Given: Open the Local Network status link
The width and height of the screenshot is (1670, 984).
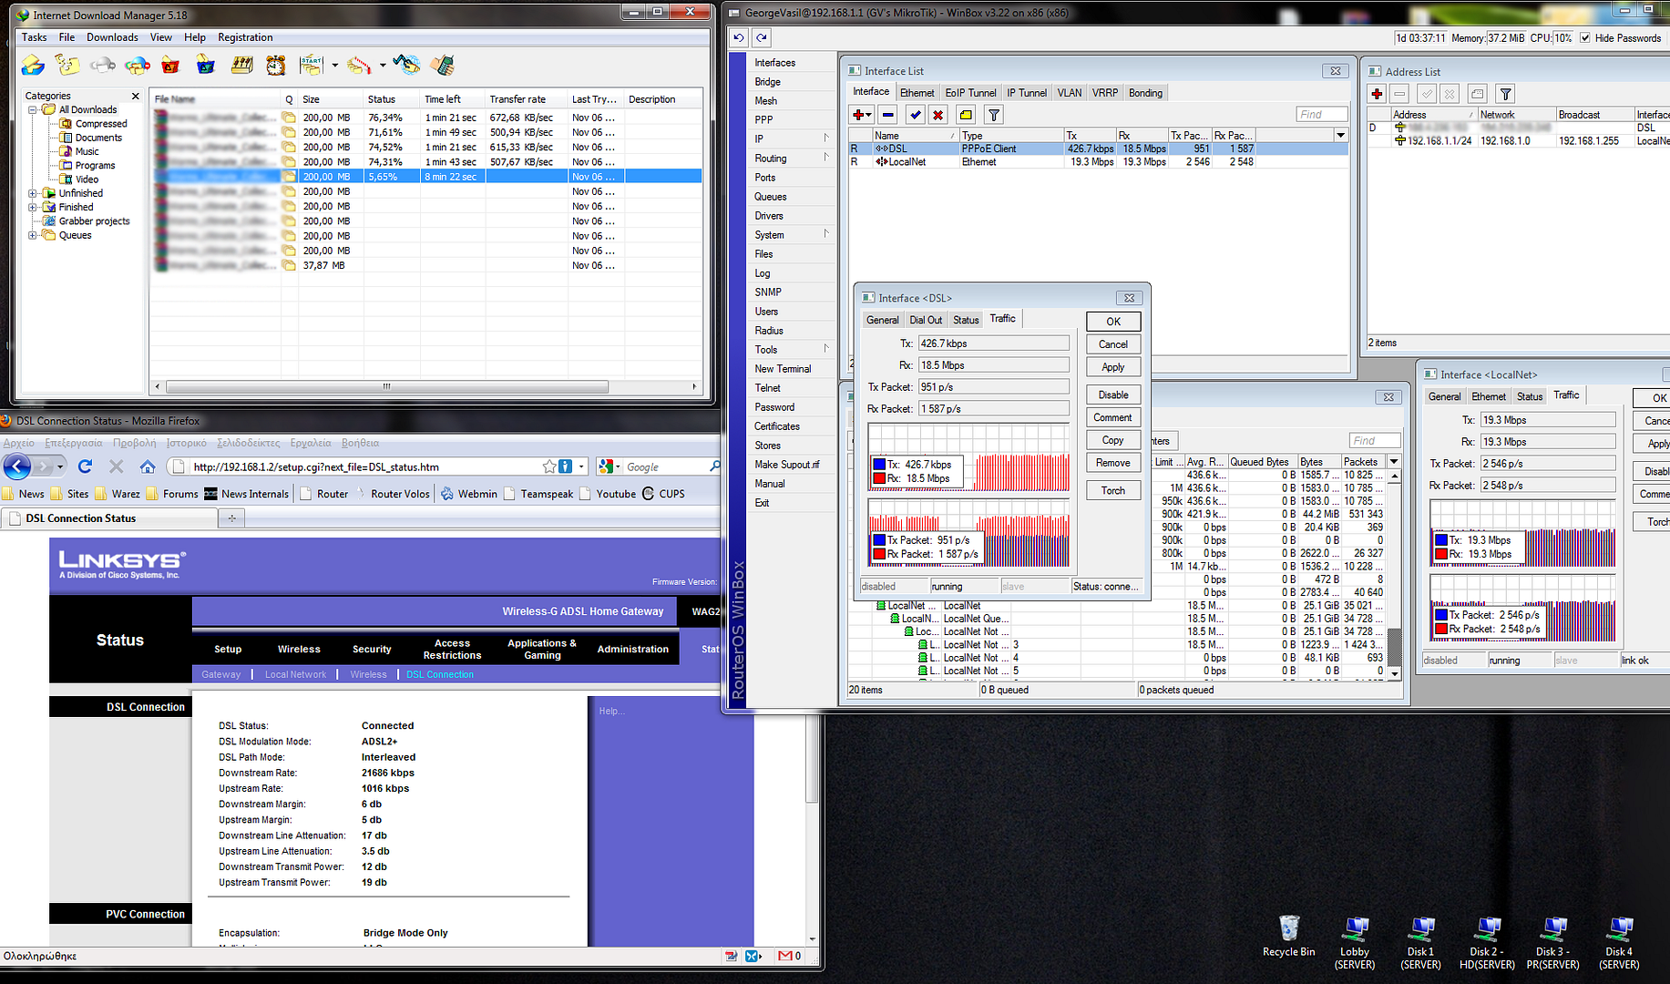Looking at the screenshot, I should point(295,674).
